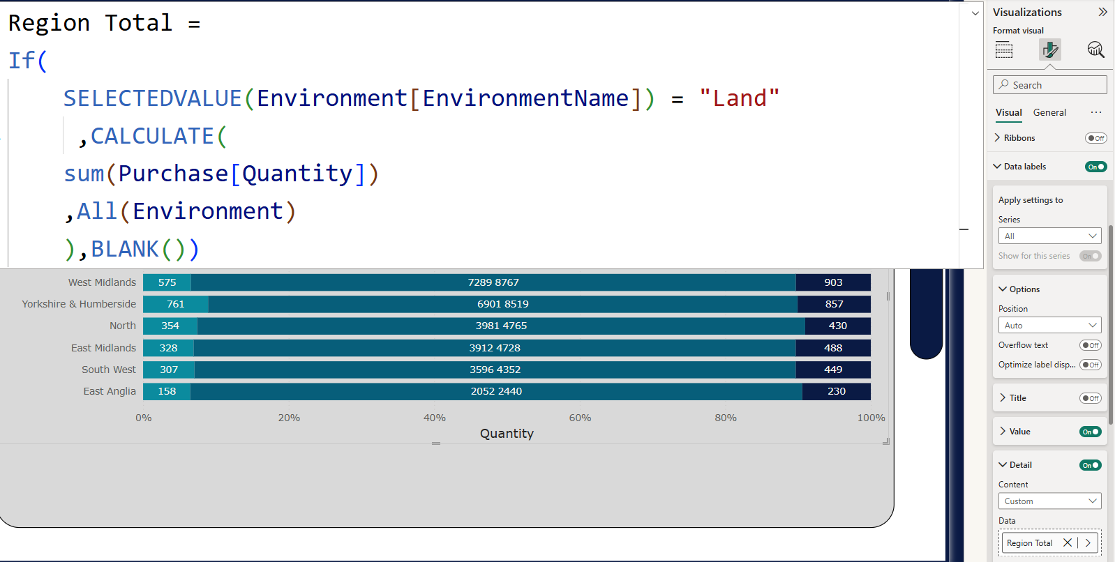Expand the Title section
Image resolution: width=1115 pixels, height=562 pixels.
1003,398
